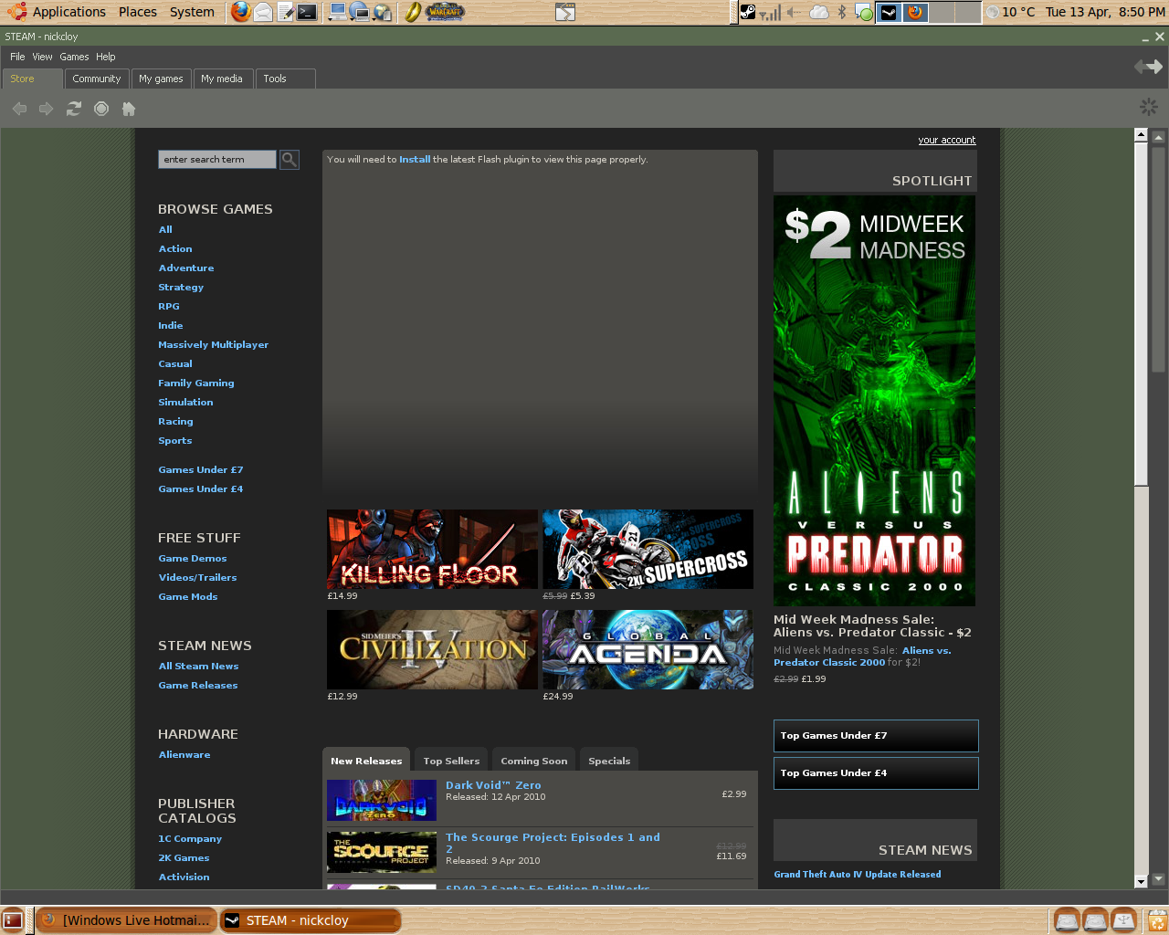Click the 'your account' link
Screen dimensions: 1169x935
[x=947, y=140]
